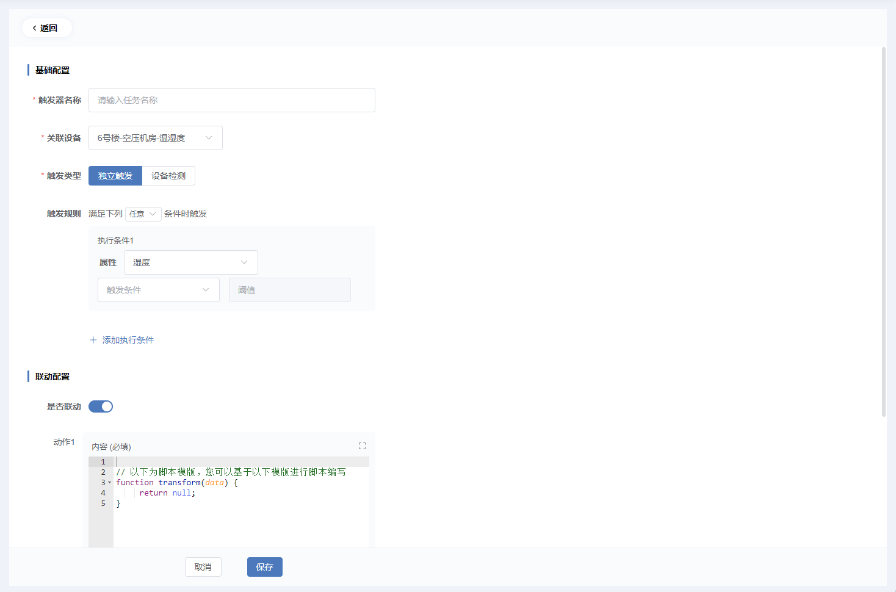Click the fullscreen icon of code editor
The height and width of the screenshot is (592, 896).
tap(362, 446)
